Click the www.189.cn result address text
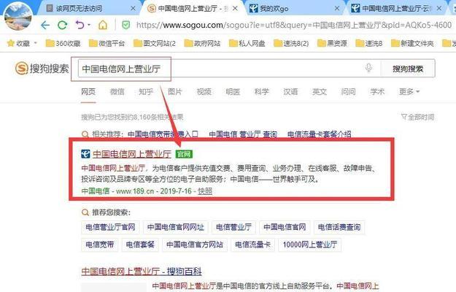 135,191
